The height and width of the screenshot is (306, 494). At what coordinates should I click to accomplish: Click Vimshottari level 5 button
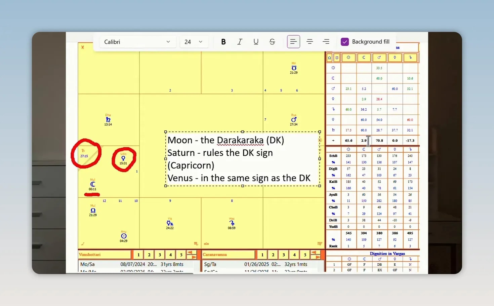point(181,255)
